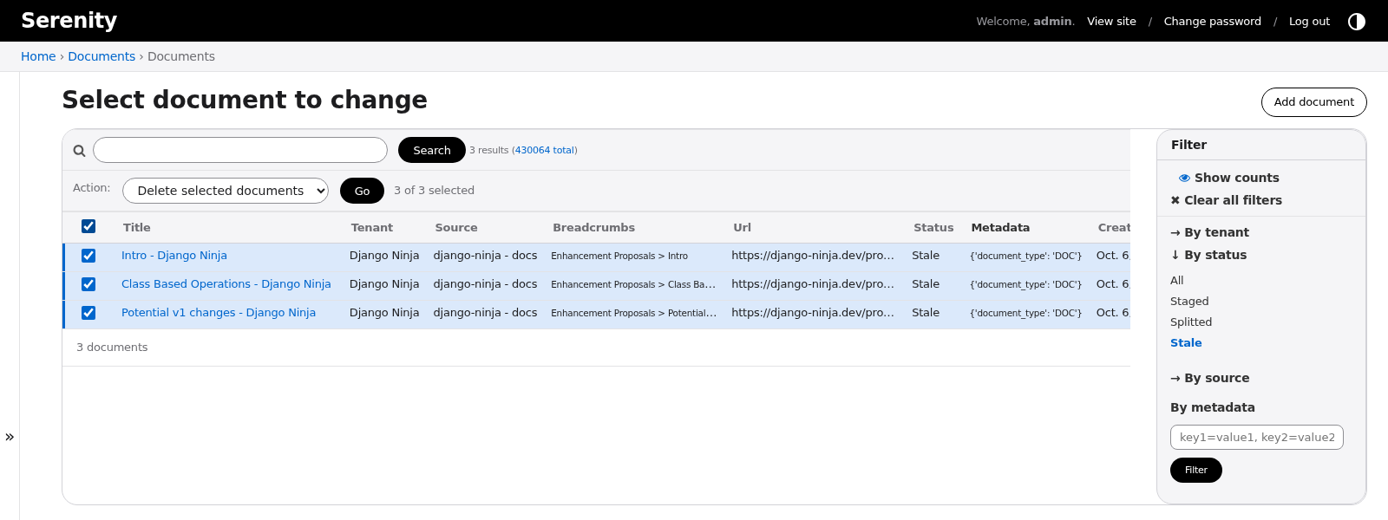Sort by Url column header
Viewport: 1388px width, 520px height.
(x=743, y=227)
